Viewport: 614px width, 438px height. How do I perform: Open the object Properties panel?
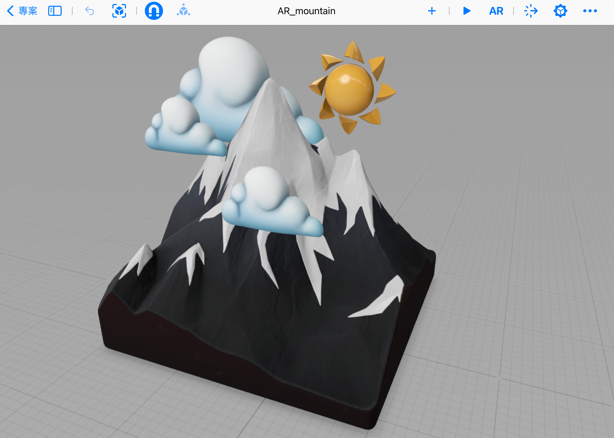coord(560,11)
